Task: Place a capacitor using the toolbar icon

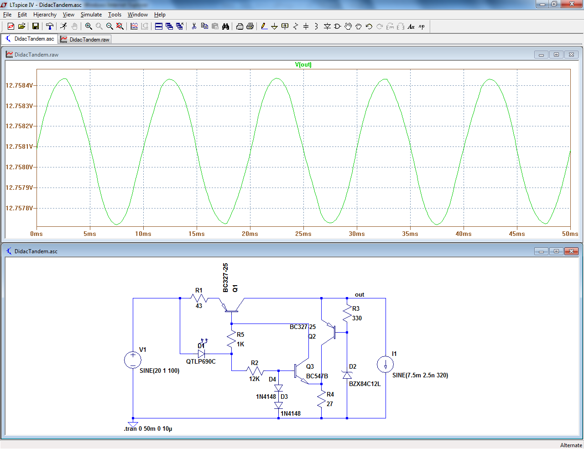Action: 306,26
